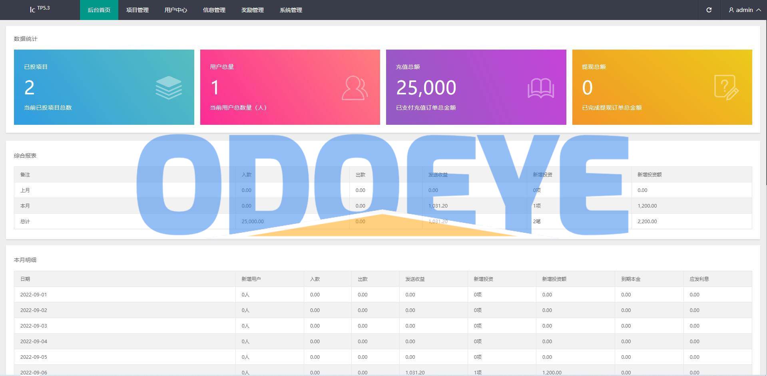Click 1,200.00 in the 本月 row
This screenshot has height=376, width=767.
point(647,206)
